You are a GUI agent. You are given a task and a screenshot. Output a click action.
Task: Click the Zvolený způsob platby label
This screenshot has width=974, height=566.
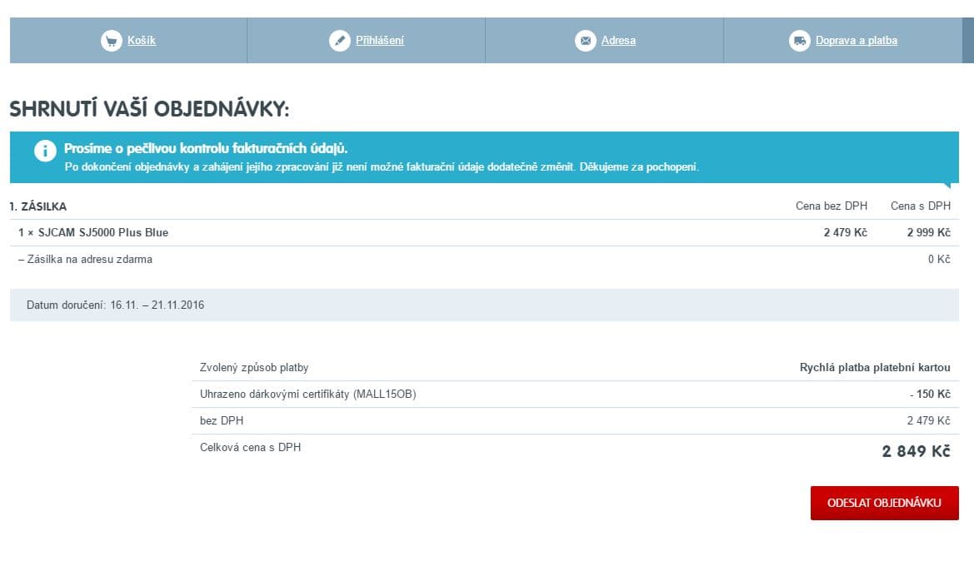tap(254, 367)
